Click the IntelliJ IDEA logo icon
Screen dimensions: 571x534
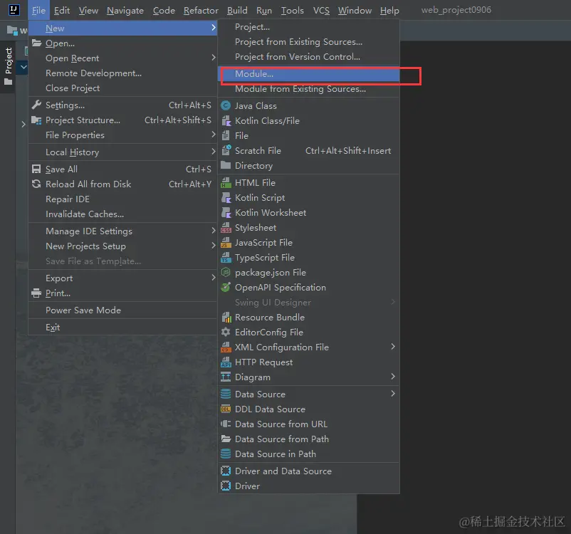click(x=14, y=10)
